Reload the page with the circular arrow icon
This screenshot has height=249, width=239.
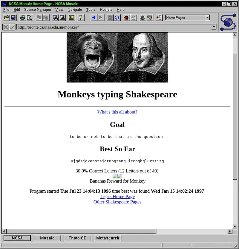117,18
